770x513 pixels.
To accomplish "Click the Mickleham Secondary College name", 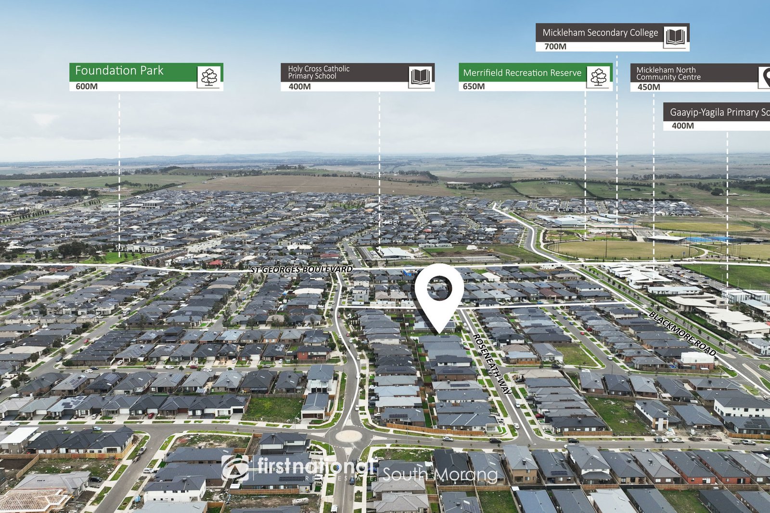I will [x=600, y=33].
